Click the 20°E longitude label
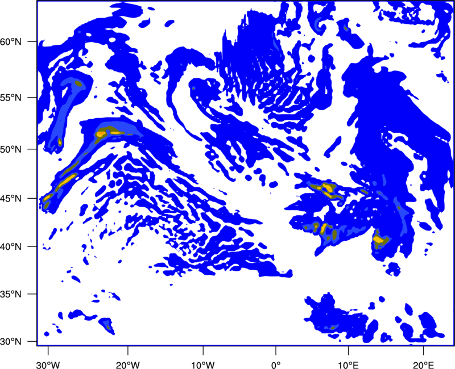Screen dimensions: 455x369 click(423, 365)
